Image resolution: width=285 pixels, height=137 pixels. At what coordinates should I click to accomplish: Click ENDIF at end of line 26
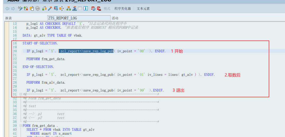tap(209, 74)
